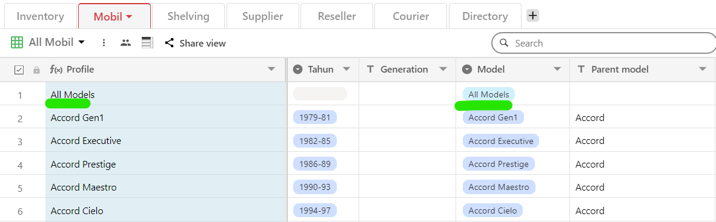The height and width of the screenshot is (222, 716).
Task: Switch to the Inventory tab
Action: pos(40,16)
